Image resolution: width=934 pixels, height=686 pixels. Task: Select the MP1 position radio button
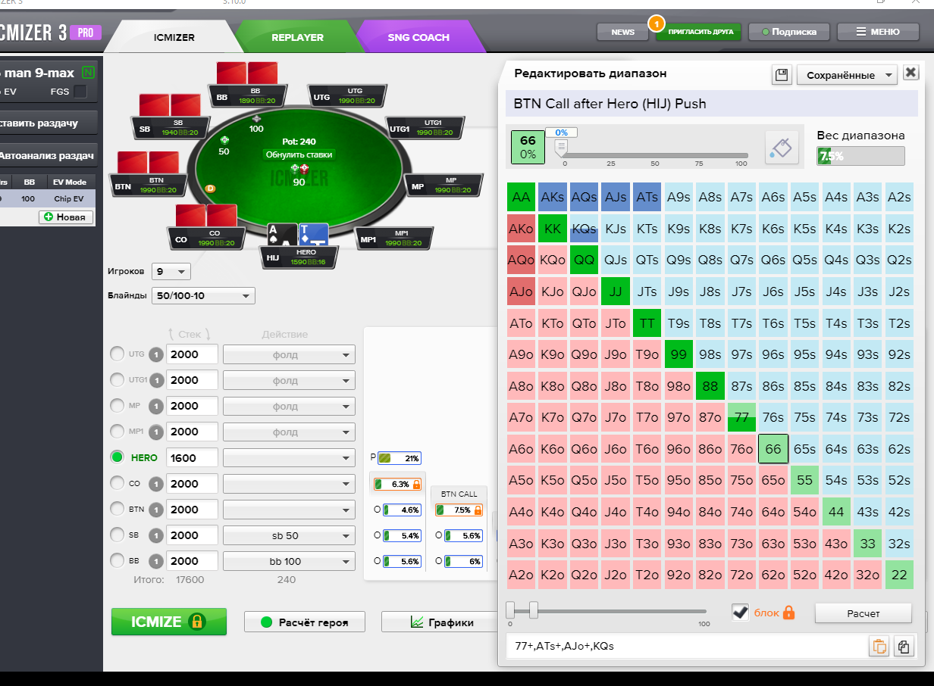point(118,431)
